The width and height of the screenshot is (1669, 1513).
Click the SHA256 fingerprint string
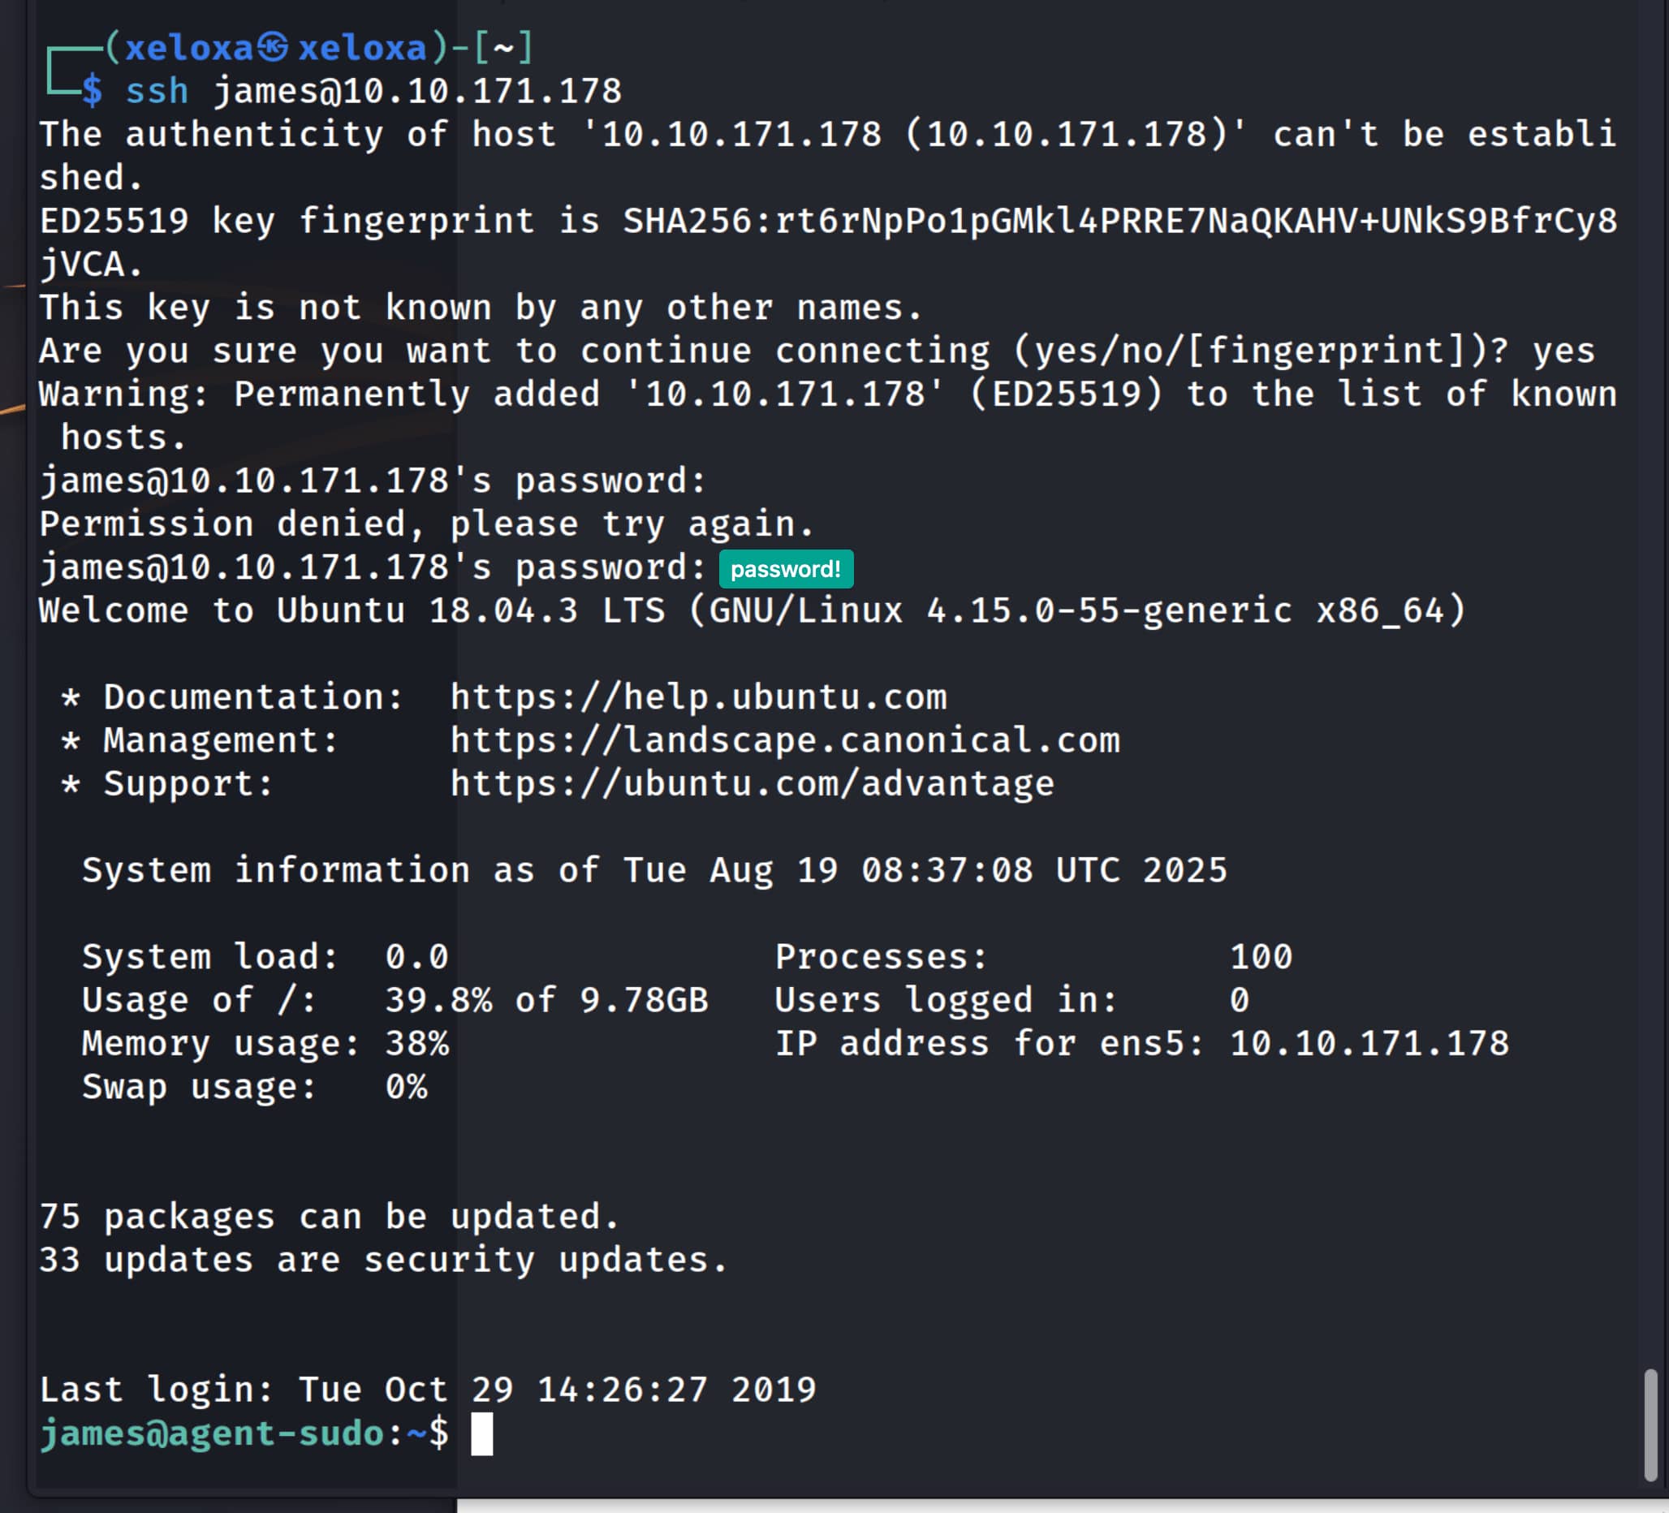1119,221
